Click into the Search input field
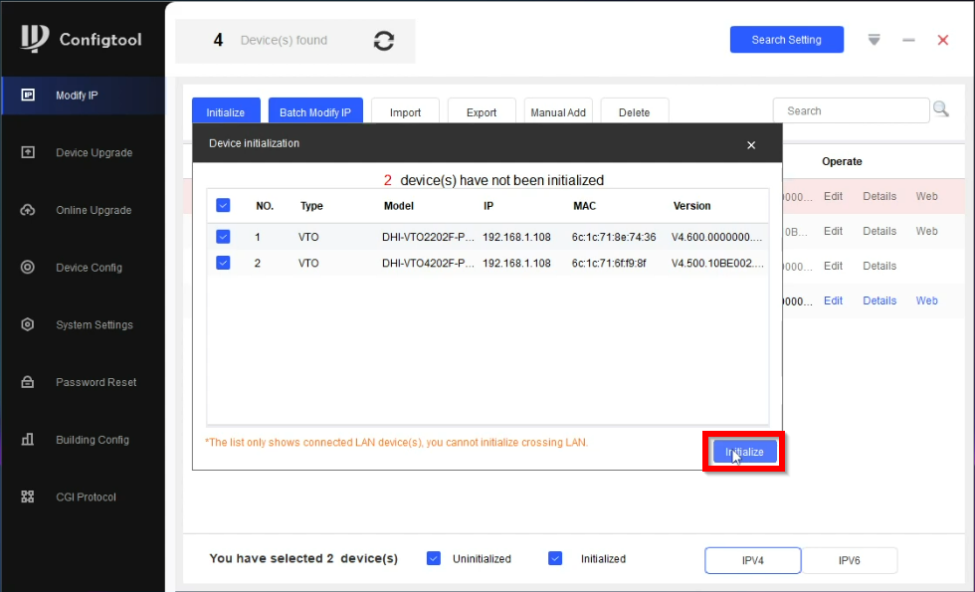The image size is (975, 592). [x=849, y=110]
